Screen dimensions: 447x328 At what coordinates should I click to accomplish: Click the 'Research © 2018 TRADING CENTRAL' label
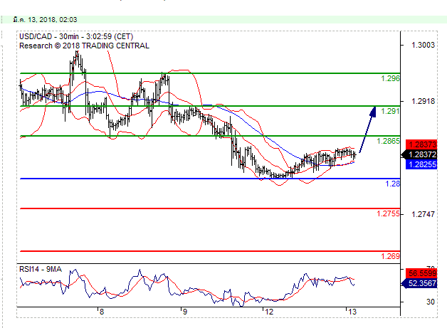[x=84, y=46]
